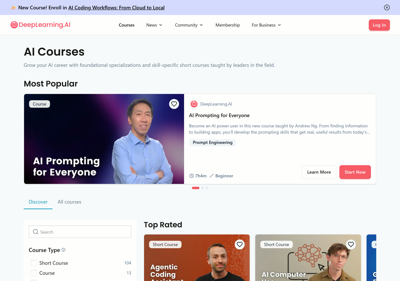Open the AI Computer Use course thumbnail

point(308,258)
